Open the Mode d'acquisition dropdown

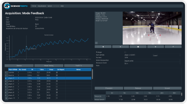[x=152, y=61]
